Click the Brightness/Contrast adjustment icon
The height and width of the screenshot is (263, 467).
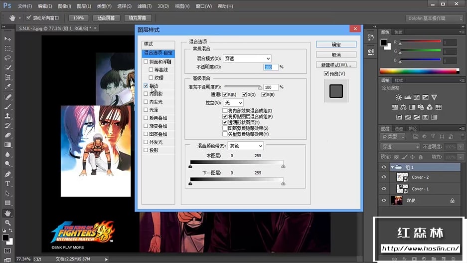399,97
